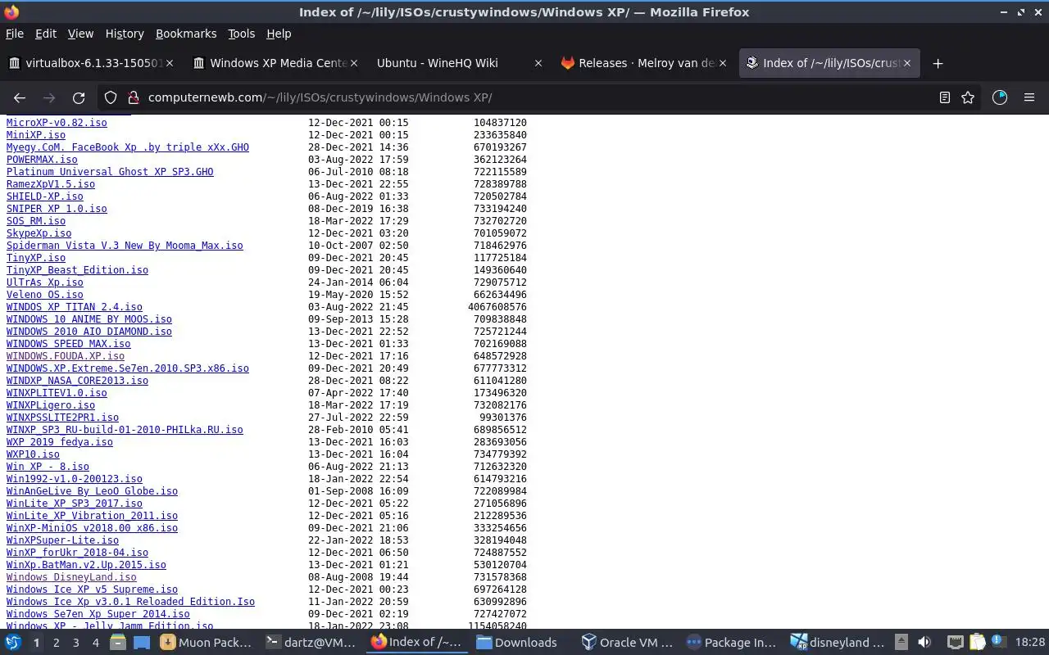1049x655 pixels.
Task: Open the WINDOWS.FOUDA.XP.iso link
Action: point(66,356)
